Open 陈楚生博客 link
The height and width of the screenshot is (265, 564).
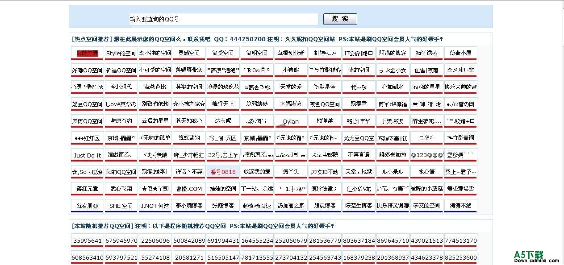[x=359, y=206]
